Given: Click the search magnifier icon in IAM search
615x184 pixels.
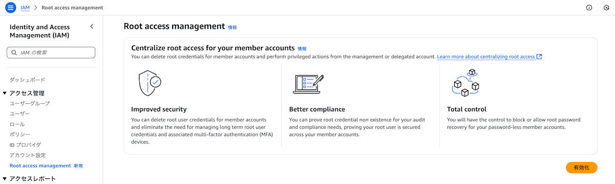Looking at the screenshot, I should pyautogui.click(x=14, y=53).
